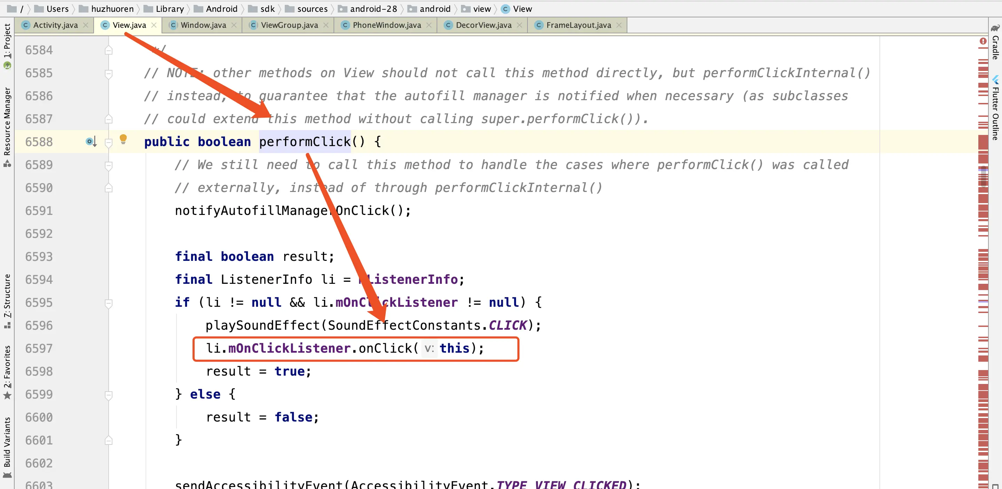This screenshot has width=1002, height=489.
Task: Switch to the ViewGroup.java tab
Action: click(x=289, y=25)
